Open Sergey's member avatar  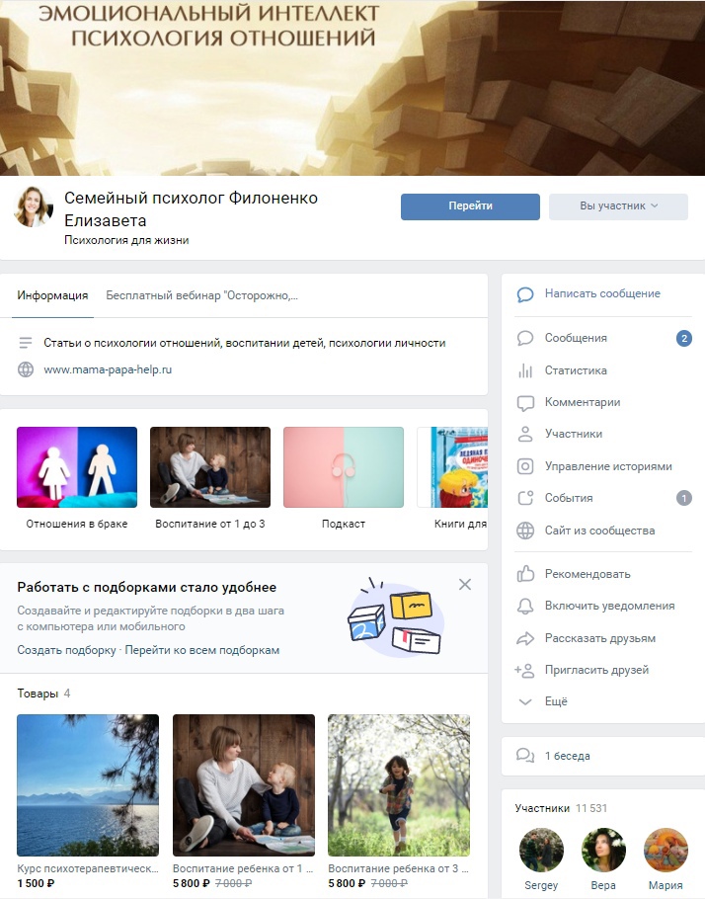coord(541,851)
